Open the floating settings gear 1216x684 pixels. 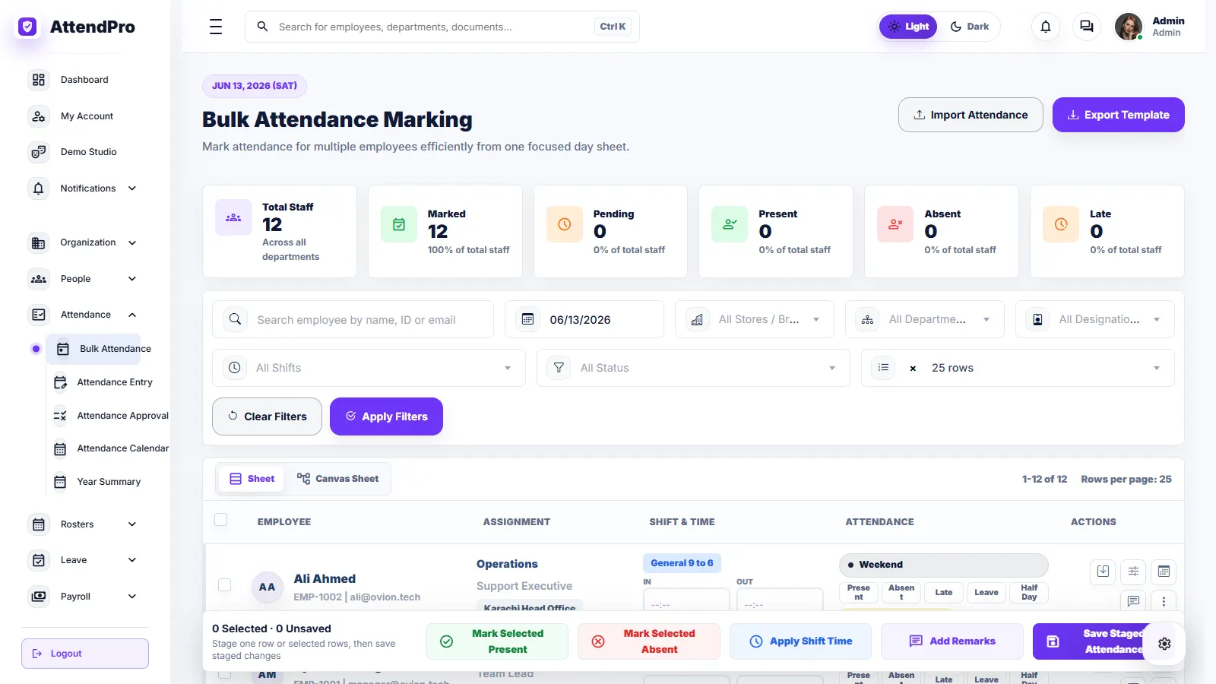(1164, 644)
